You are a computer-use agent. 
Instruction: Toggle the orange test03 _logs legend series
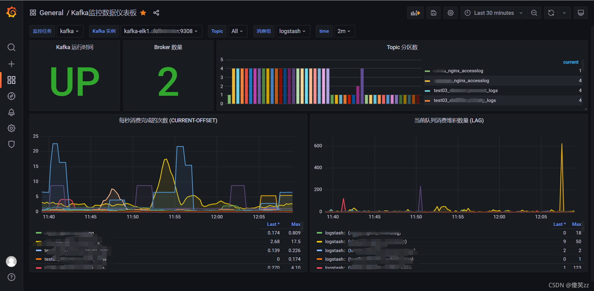pos(465,100)
